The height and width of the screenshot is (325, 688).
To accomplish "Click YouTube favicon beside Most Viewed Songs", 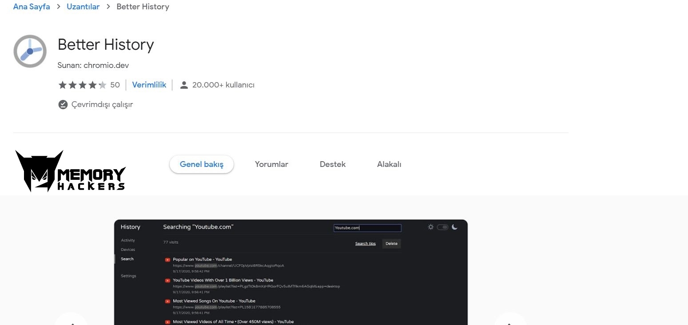I will [x=167, y=301].
